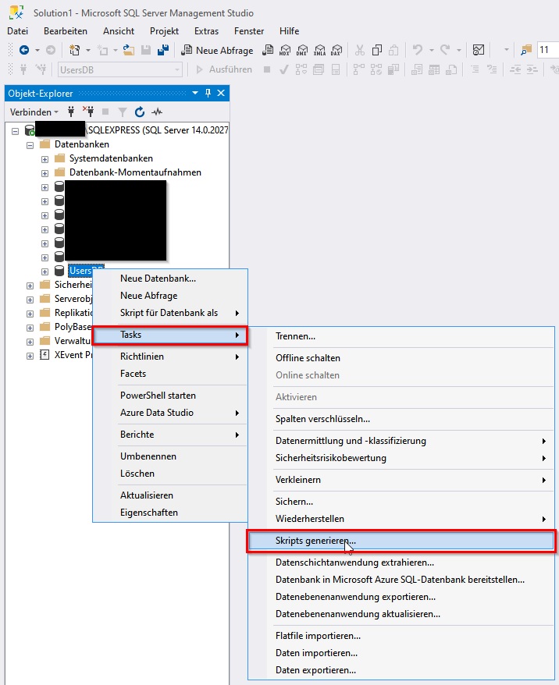The width and height of the screenshot is (559, 685).
Task: Click the filter icon in Objekt-Explorer
Action: pyautogui.click(x=123, y=112)
